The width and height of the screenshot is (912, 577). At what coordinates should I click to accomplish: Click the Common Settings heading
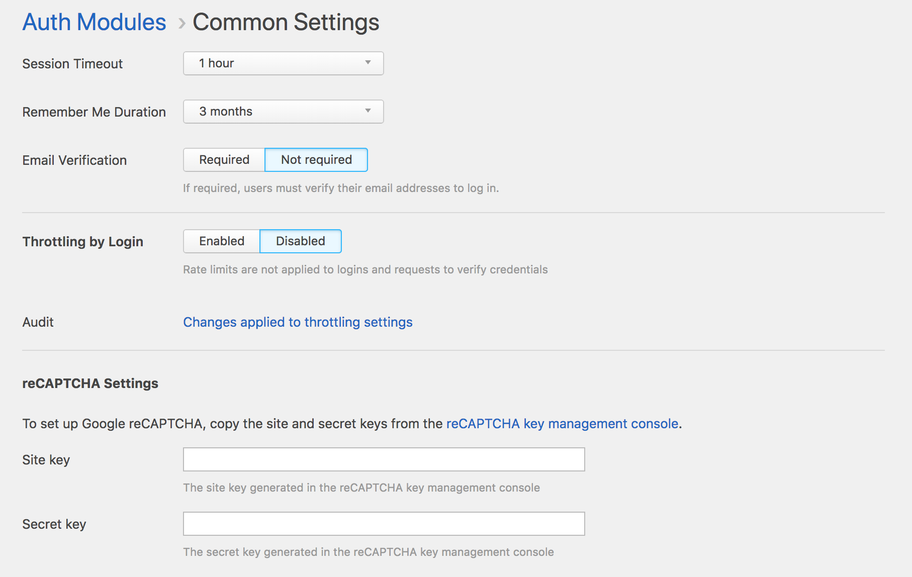[x=286, y=22]
